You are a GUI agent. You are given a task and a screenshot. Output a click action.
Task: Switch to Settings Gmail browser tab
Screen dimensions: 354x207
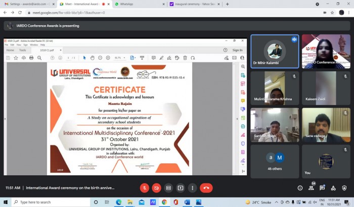click(x=29, y=4)
